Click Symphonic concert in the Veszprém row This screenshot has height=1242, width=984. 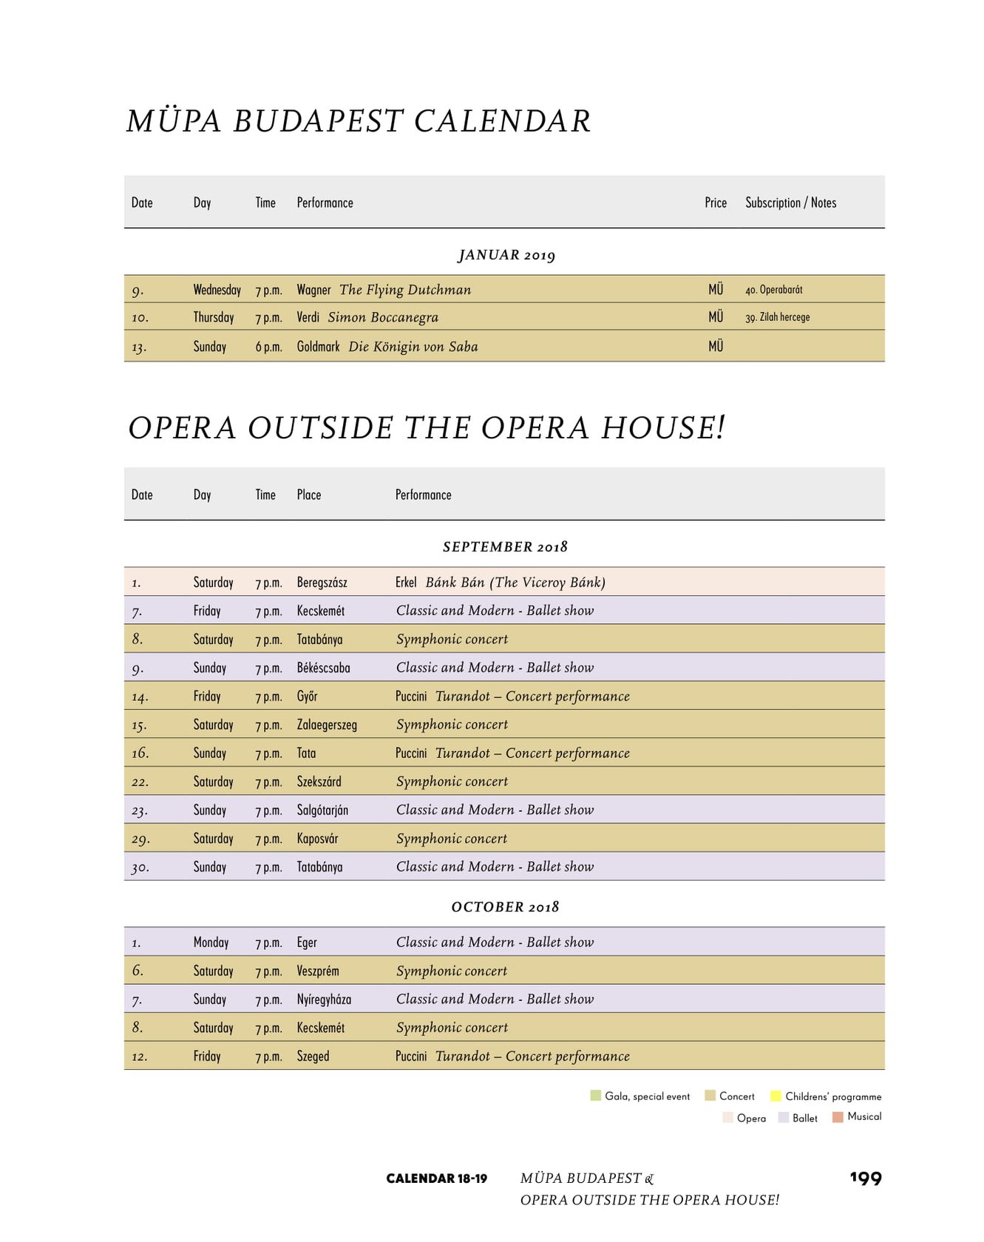452,971
